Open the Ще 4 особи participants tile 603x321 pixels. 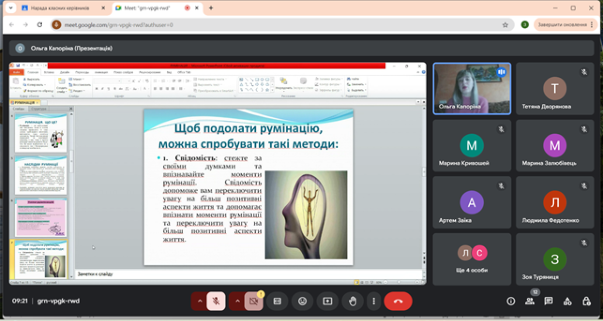(472, 259)
